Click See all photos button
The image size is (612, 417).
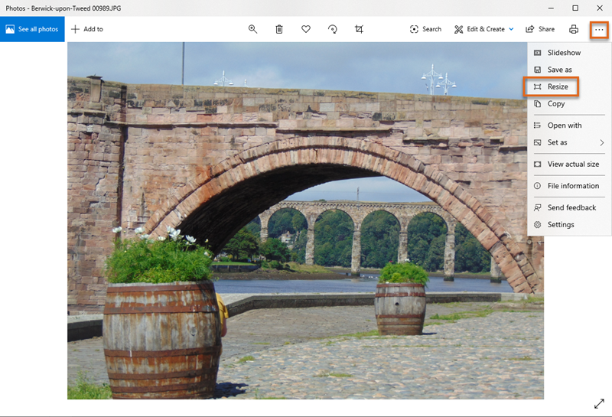(32, 29)
